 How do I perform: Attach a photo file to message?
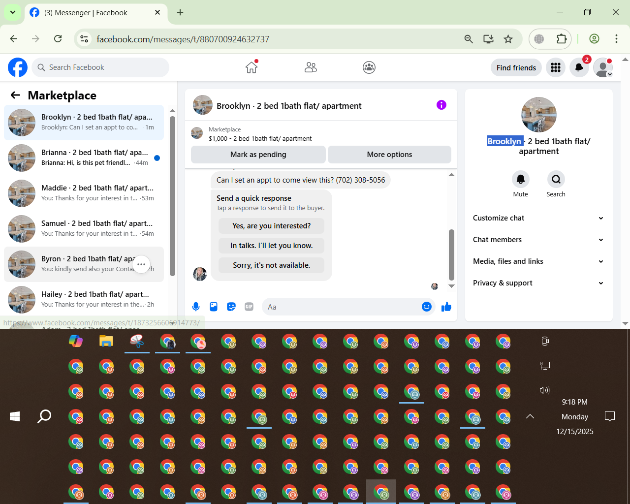[214, 307]
